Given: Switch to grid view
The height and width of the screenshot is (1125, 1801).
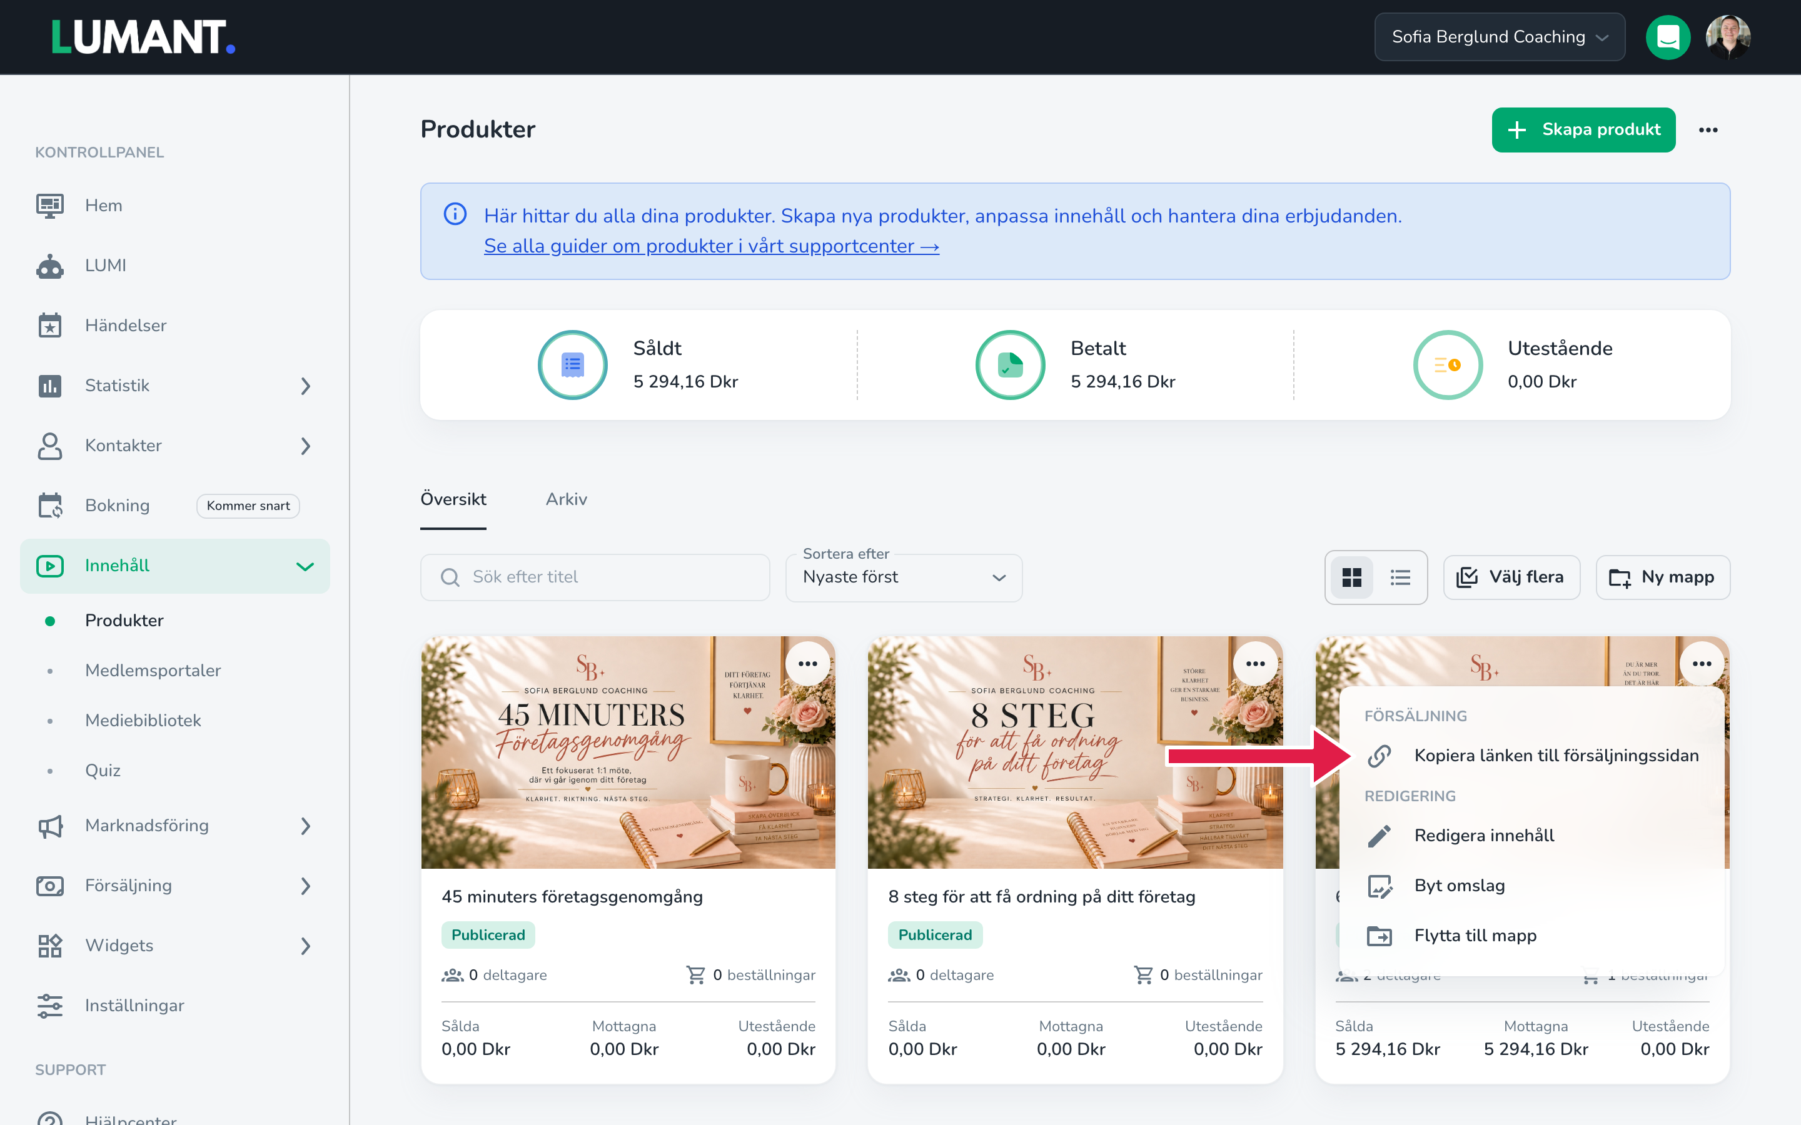Looking at the screenshot, I should [1351, 577].
